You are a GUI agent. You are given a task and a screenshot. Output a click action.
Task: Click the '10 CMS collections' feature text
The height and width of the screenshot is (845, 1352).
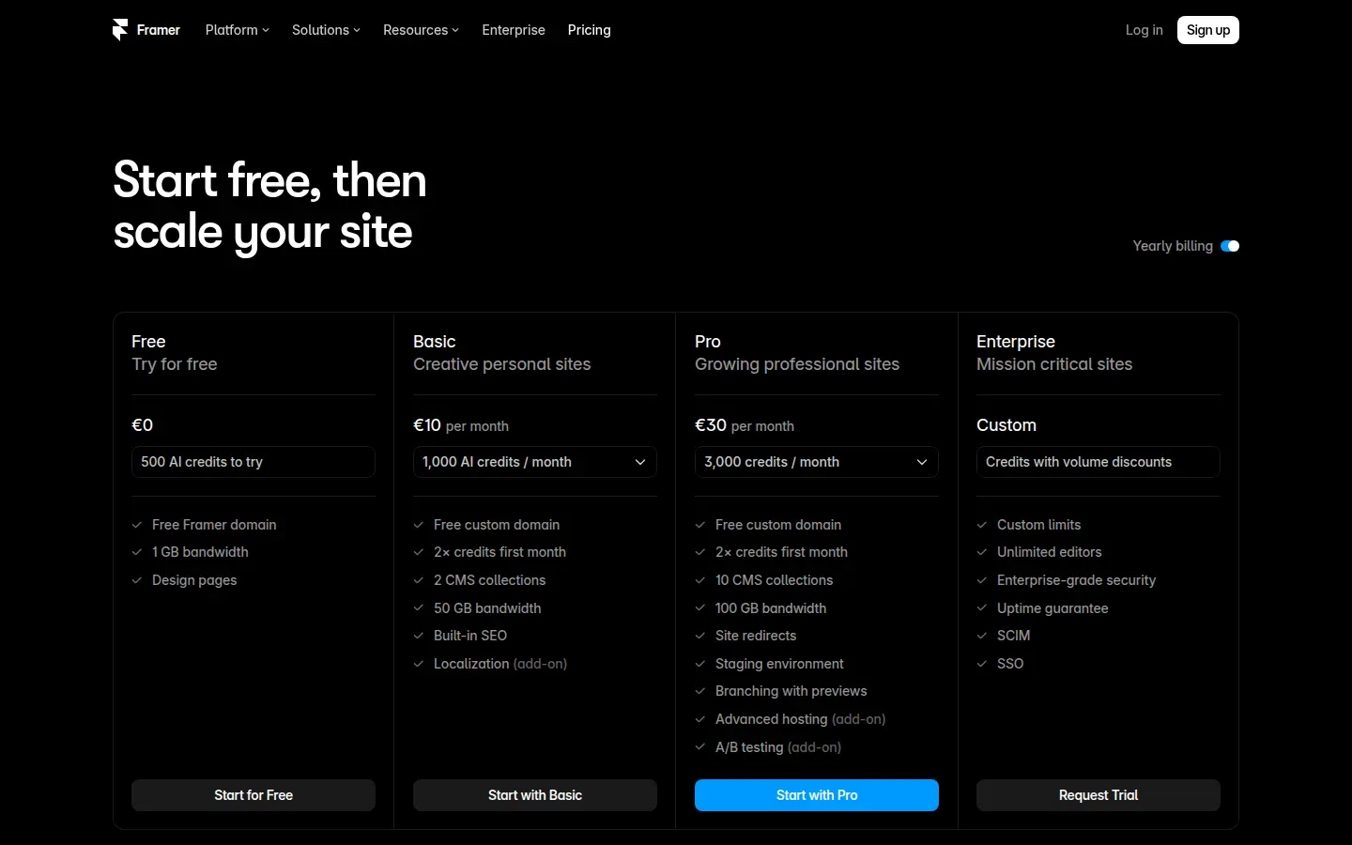coord(774,580)
